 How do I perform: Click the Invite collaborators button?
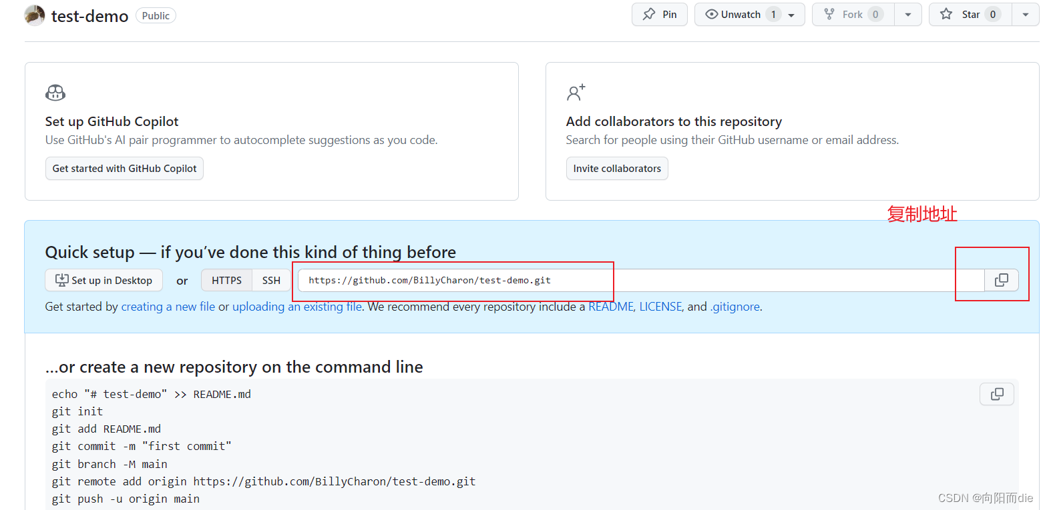[x=617, y=169]
